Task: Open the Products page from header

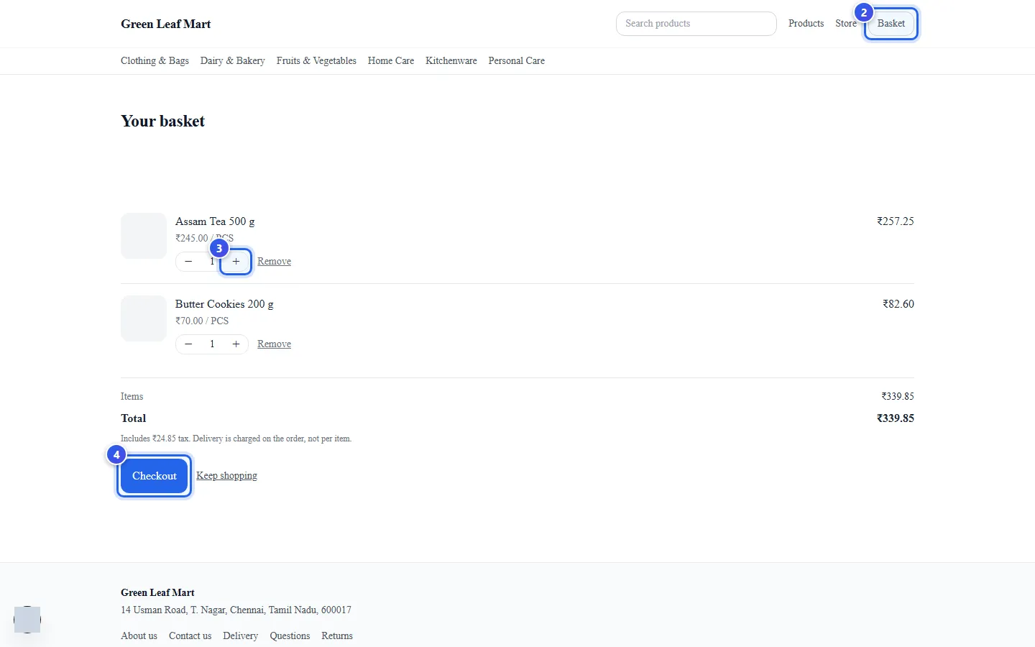Action: tap(806, 24)
